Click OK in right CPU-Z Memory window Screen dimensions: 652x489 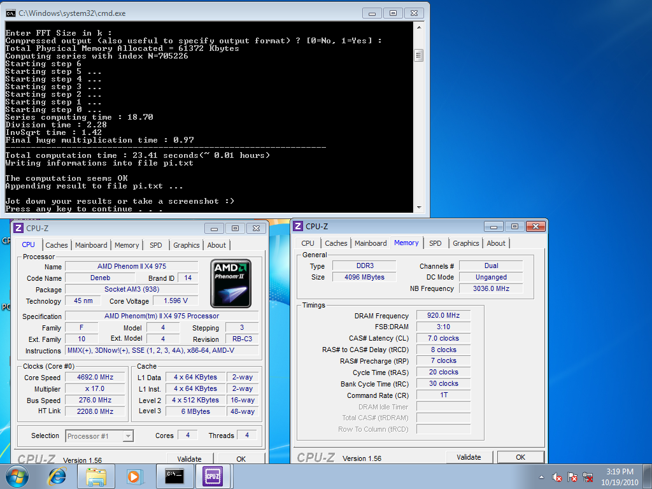tap(521, 457)
